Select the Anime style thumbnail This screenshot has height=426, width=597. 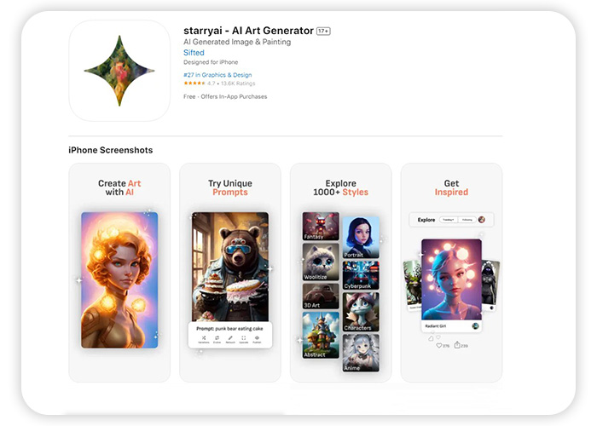click(x=361, y=353)
